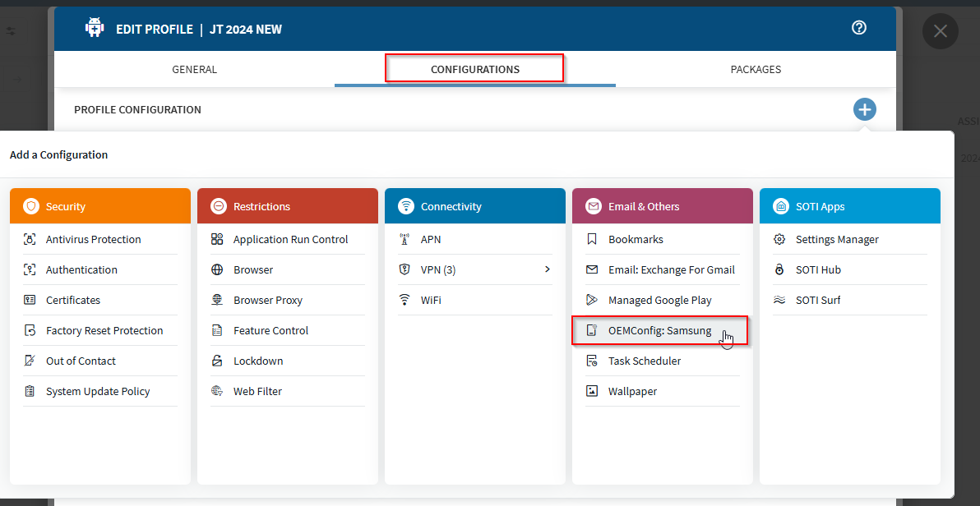Viewport: 980px width, 506px height.
Task: Select the APN antenna icon
Action: point(403,239)
